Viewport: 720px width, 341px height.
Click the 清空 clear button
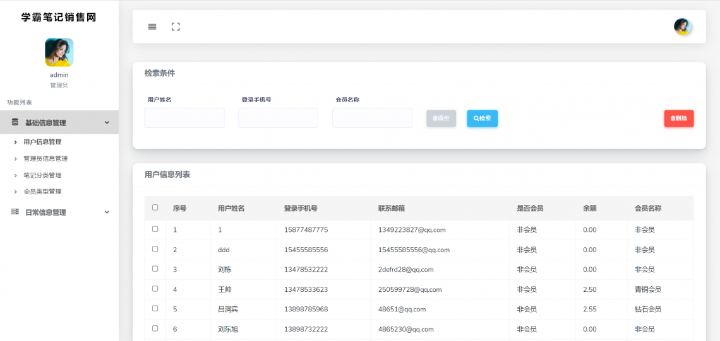441,118
